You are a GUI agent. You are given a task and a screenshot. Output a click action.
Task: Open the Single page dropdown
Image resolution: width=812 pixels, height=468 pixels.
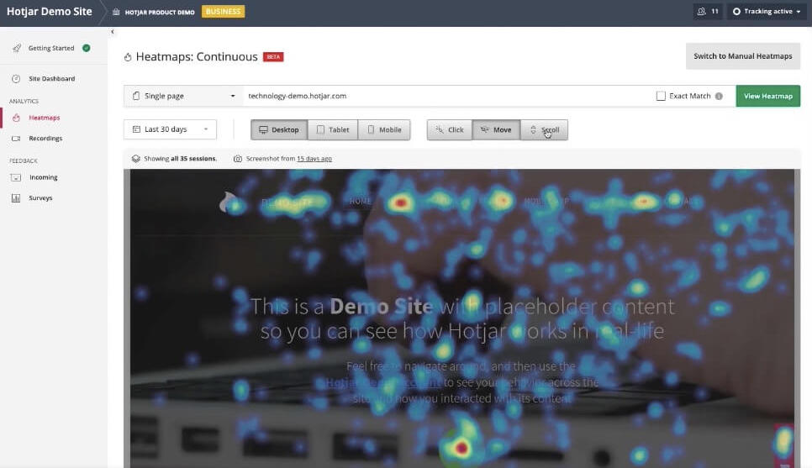pos(183,96)
